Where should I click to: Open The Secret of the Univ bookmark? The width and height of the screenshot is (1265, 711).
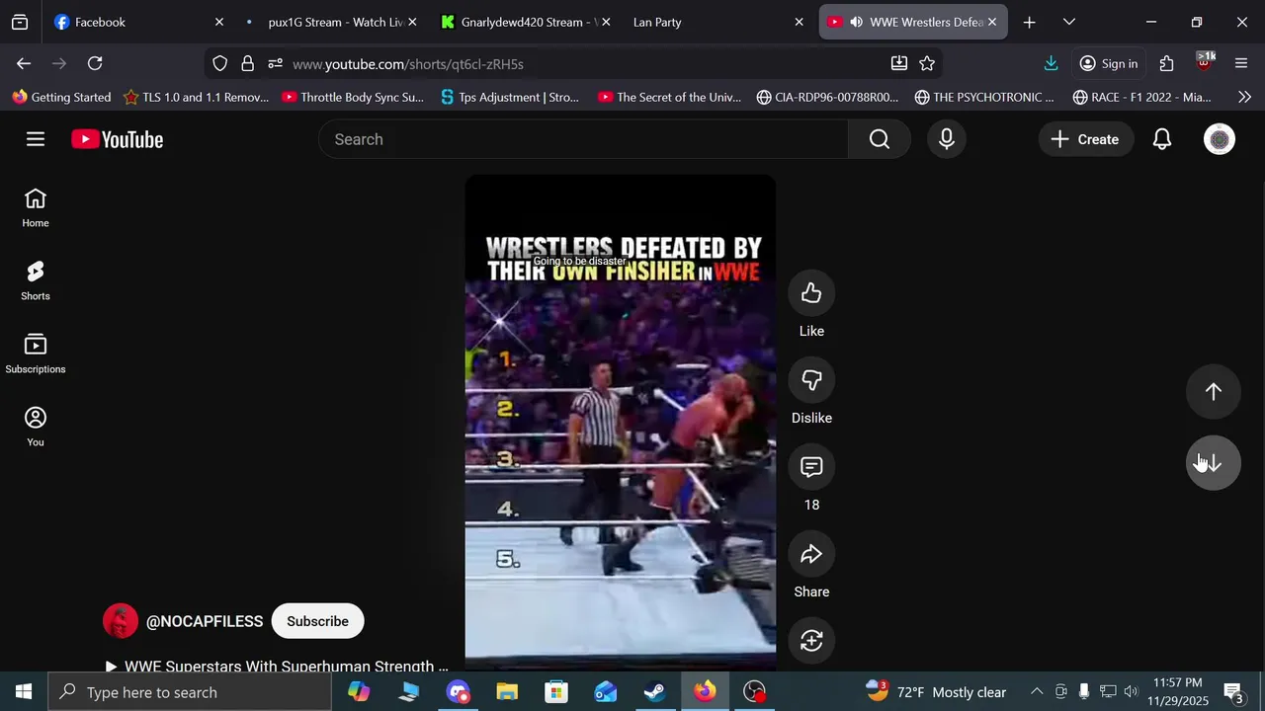(x=669, y=97)
